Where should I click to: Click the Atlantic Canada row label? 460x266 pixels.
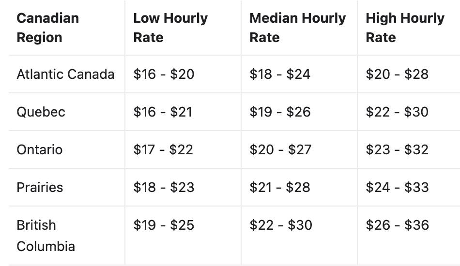tap(65, 74)
